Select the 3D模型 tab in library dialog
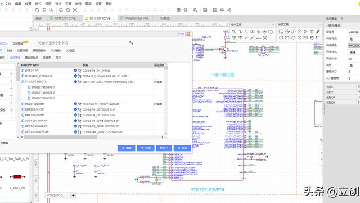 [x=70, y=50]
